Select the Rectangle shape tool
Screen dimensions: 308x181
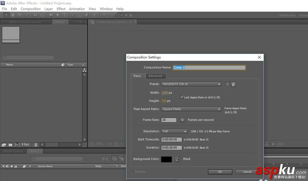51,15
